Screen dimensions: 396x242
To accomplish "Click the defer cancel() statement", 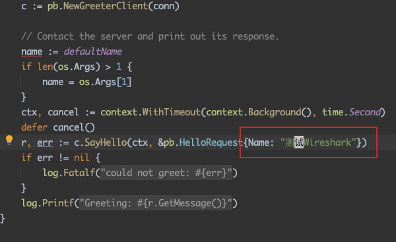I will tap(58, 127).
